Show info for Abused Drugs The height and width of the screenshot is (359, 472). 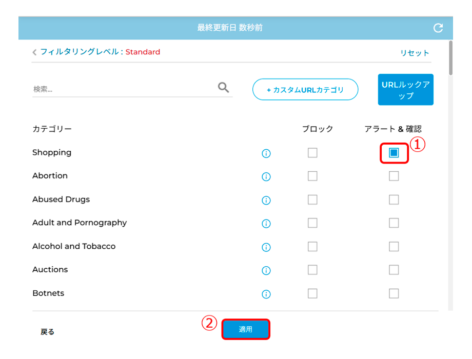pyautogui.click(x=266, y=200)
